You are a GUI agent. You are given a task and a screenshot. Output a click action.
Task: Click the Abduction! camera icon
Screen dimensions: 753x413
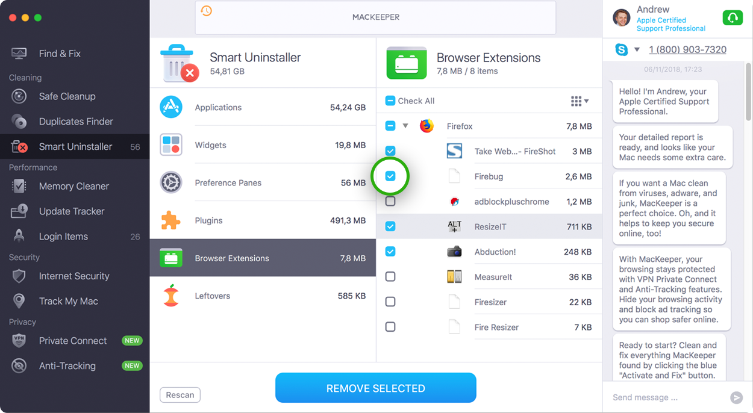click(454, 252)
